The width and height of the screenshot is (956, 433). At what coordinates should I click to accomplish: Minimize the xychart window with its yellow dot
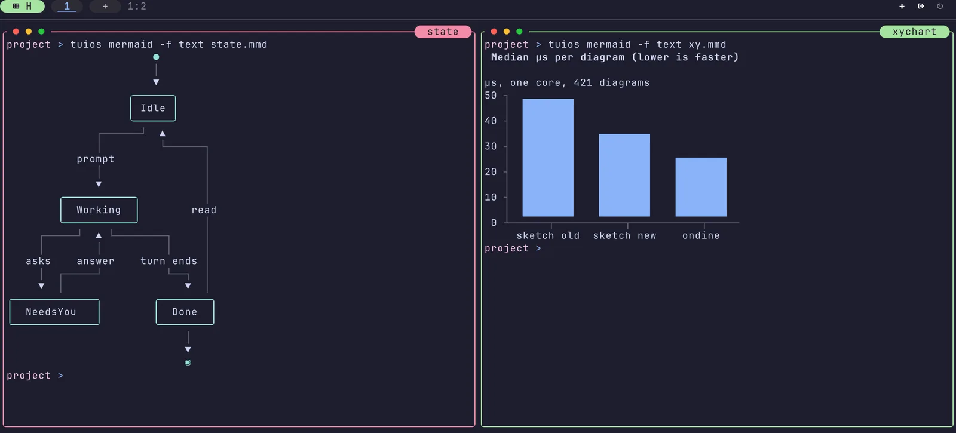pos(507,32)
